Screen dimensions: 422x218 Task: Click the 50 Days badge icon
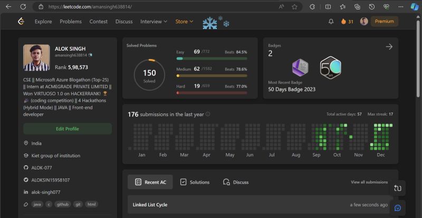pyautogui.click(x=331, y=68)
